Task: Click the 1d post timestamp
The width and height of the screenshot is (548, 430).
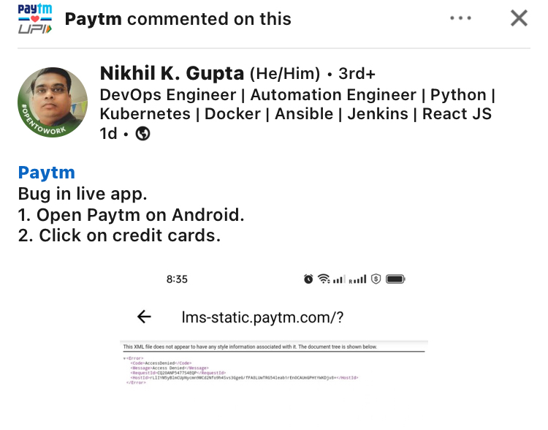Action: [108, 134]
